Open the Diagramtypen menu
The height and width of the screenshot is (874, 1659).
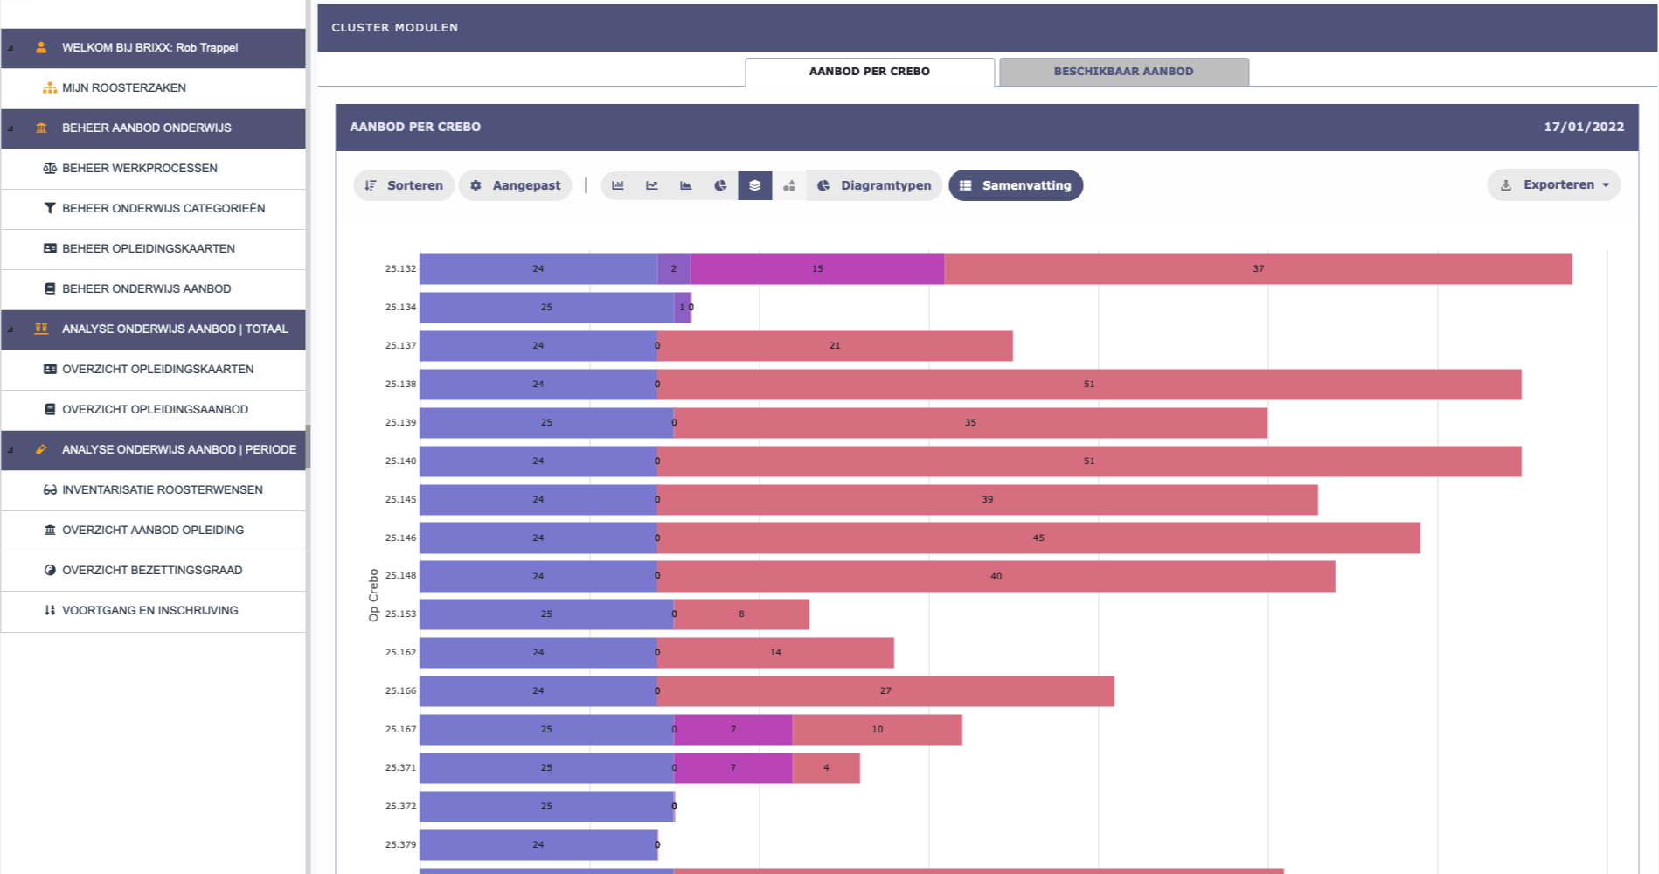pyautogui.click(x=874, y=185)
